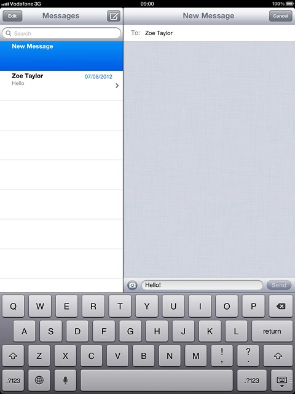Screen dimensions: 295x394
Task: Tap the return key
Action: 272,331
